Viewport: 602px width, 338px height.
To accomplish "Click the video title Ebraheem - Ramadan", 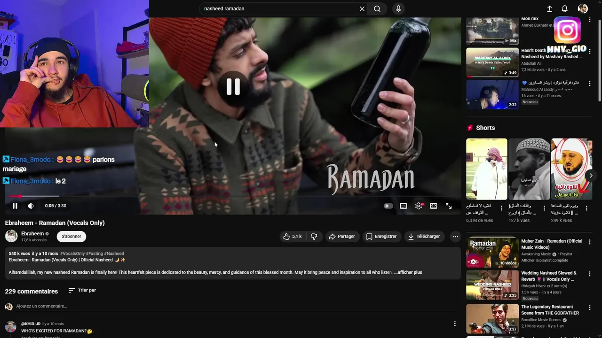I will click(55, 223).
